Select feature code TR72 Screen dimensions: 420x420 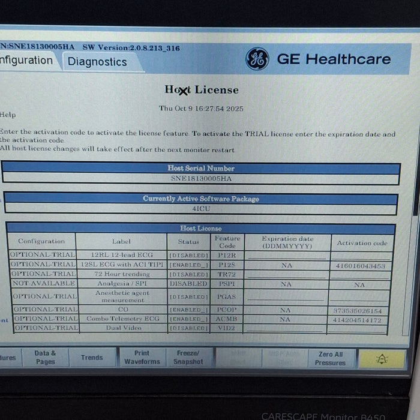click(227, 274)
